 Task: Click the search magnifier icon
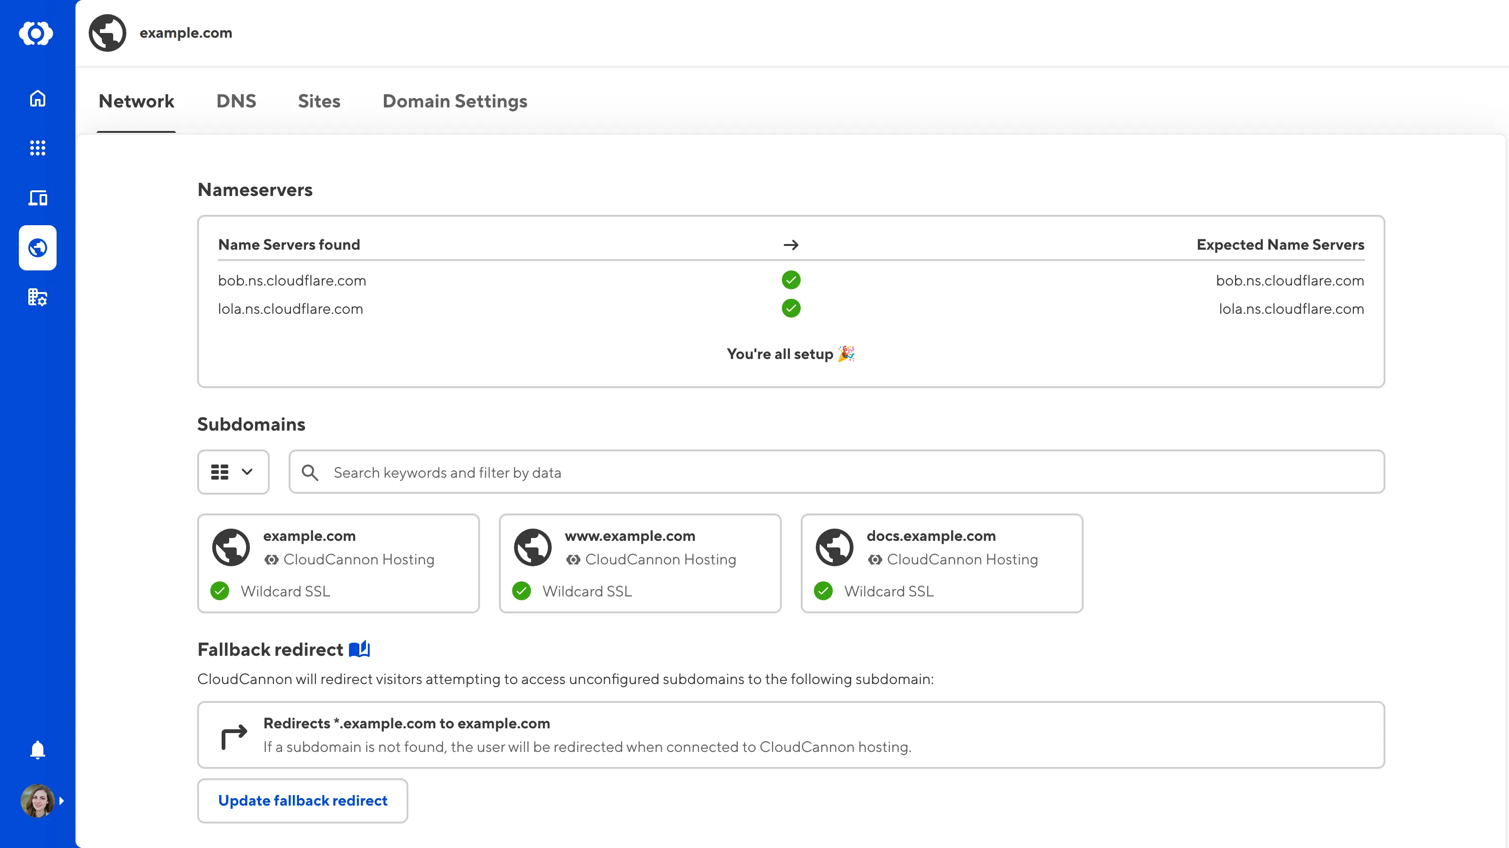pyautogui.click(x=310, y=472)
